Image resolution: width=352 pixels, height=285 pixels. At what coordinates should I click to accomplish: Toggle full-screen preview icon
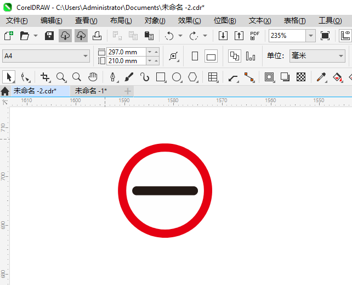tap(325, 36)
